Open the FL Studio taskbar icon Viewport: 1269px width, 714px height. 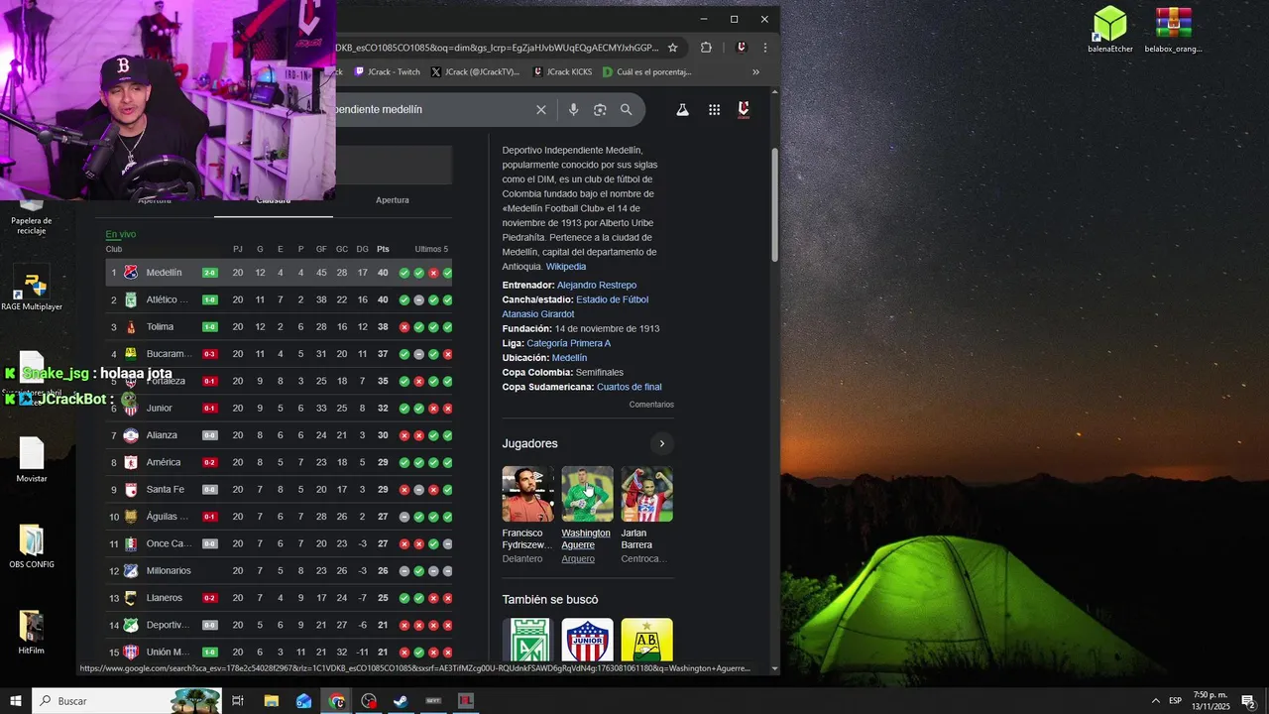[466, 701]
